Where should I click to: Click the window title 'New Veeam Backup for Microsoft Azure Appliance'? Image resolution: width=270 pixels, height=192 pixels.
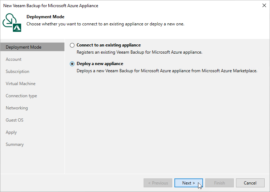pos(50,5)
